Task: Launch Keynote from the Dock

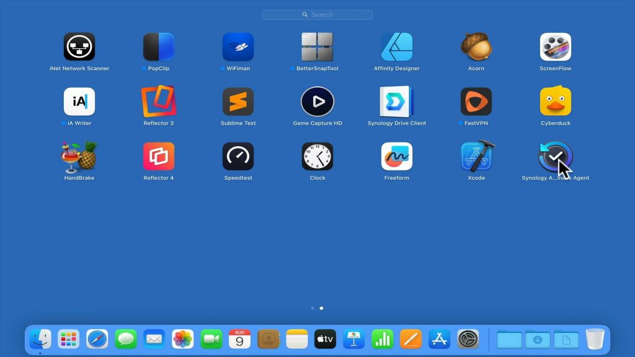Action: (354, 339)
